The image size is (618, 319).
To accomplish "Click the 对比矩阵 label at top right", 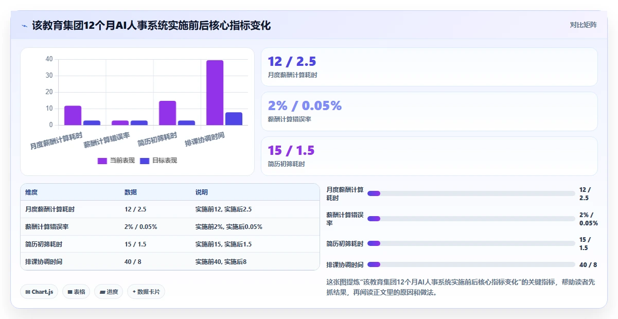I will click(583, 25).
